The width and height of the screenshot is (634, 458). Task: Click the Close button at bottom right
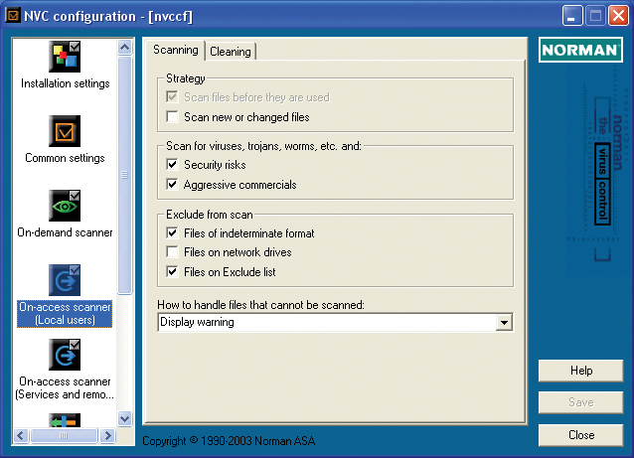pyautogui.click(x=581, y=435)
